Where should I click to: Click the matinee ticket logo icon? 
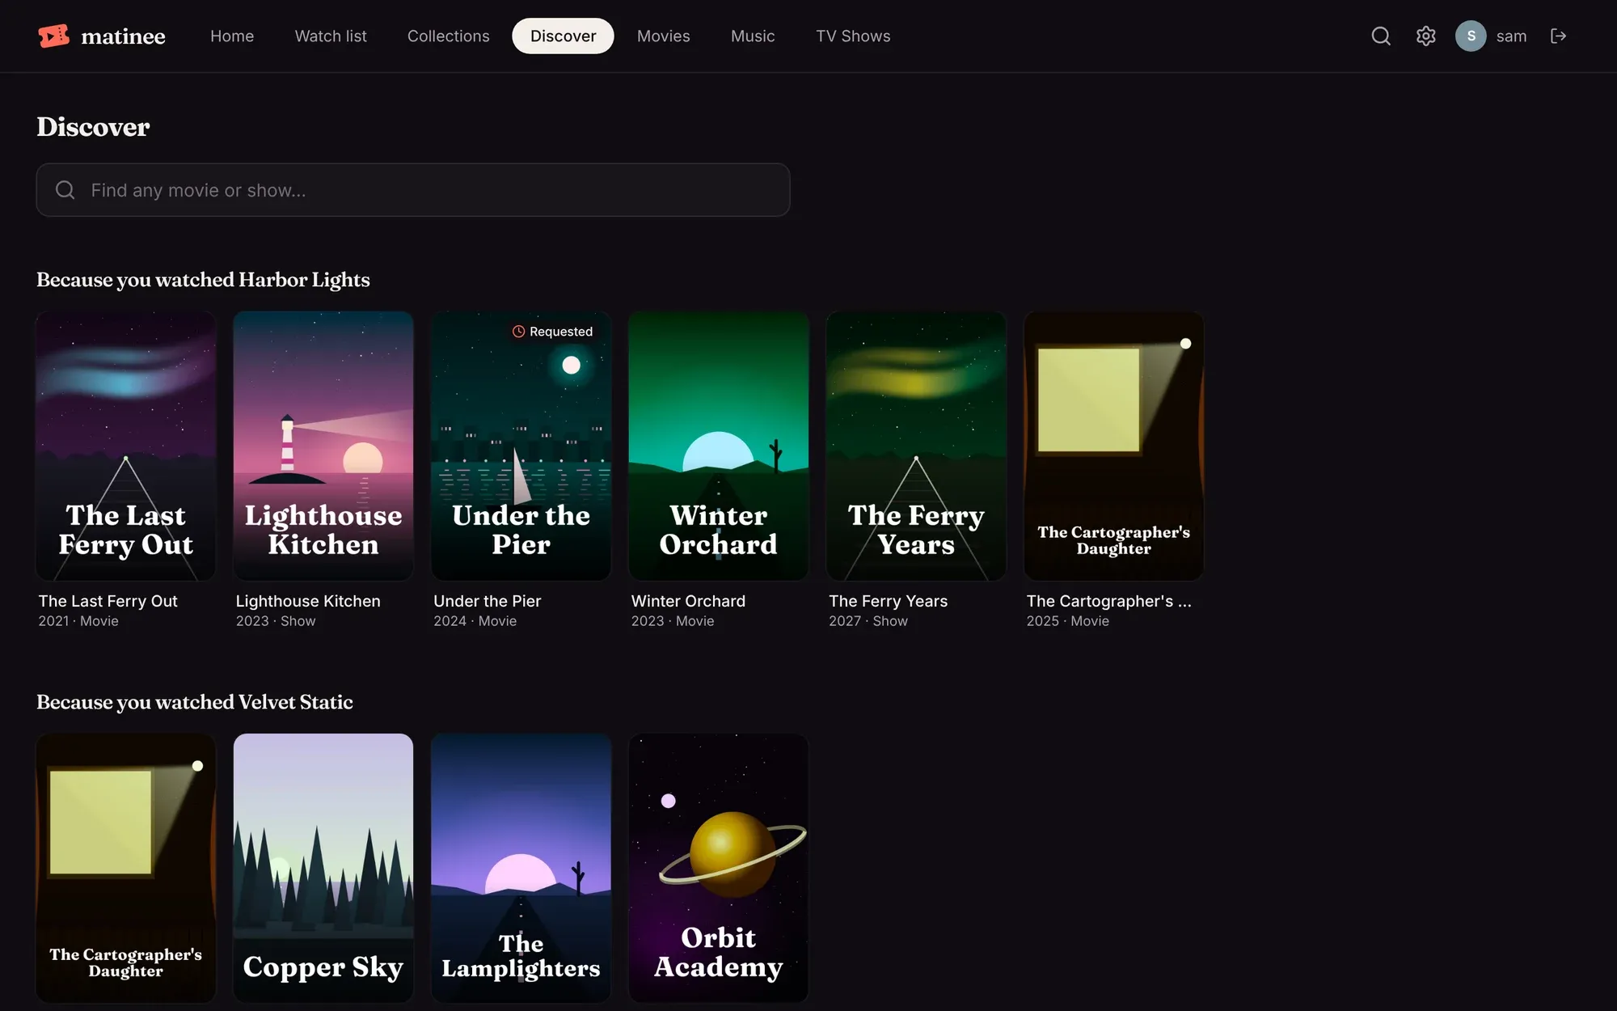[x=54, y=36]
